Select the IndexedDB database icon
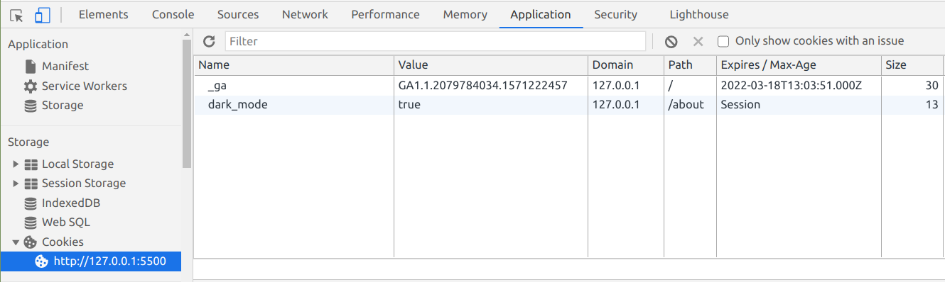Screen dimensions: 945x282 coord(31,203)
